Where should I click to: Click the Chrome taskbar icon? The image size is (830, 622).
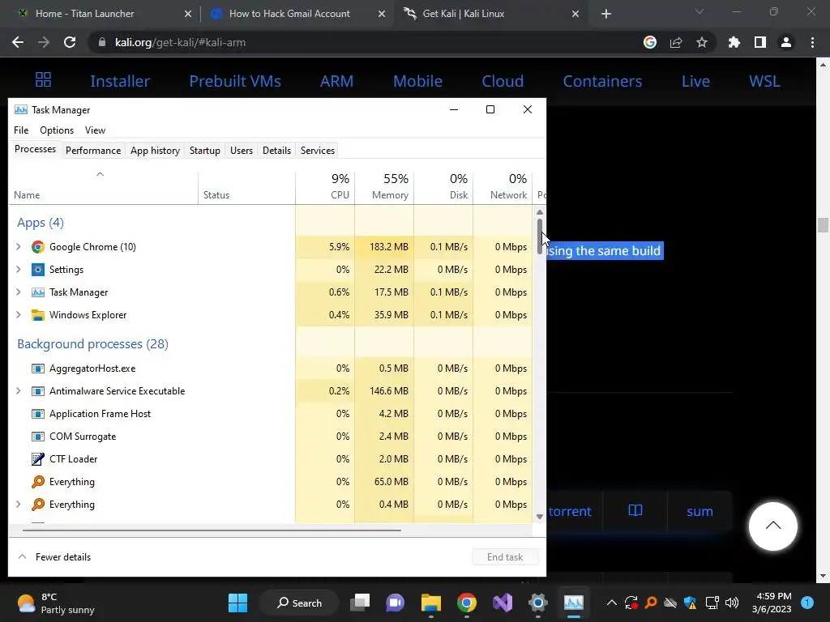(466, 603)
